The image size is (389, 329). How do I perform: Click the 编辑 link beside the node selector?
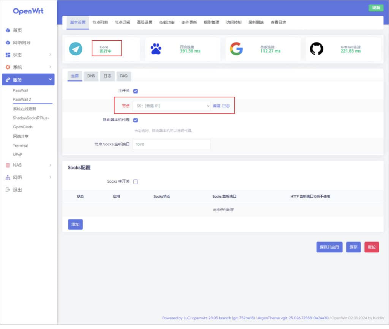(x=216, y=106)
